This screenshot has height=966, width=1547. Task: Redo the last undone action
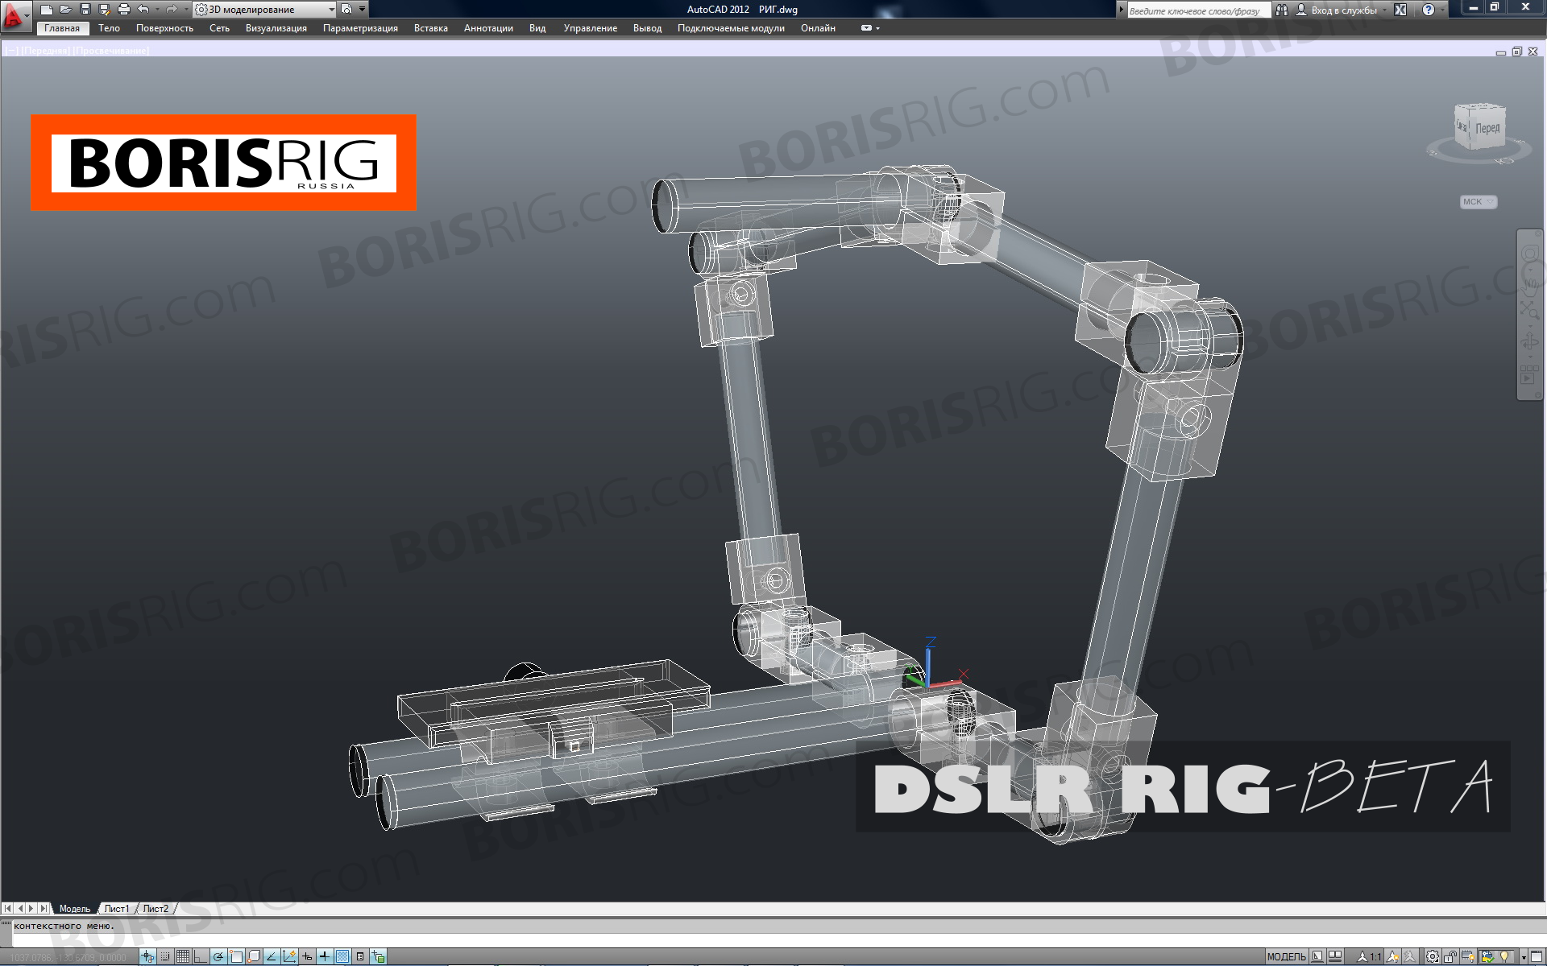(172, 10)
